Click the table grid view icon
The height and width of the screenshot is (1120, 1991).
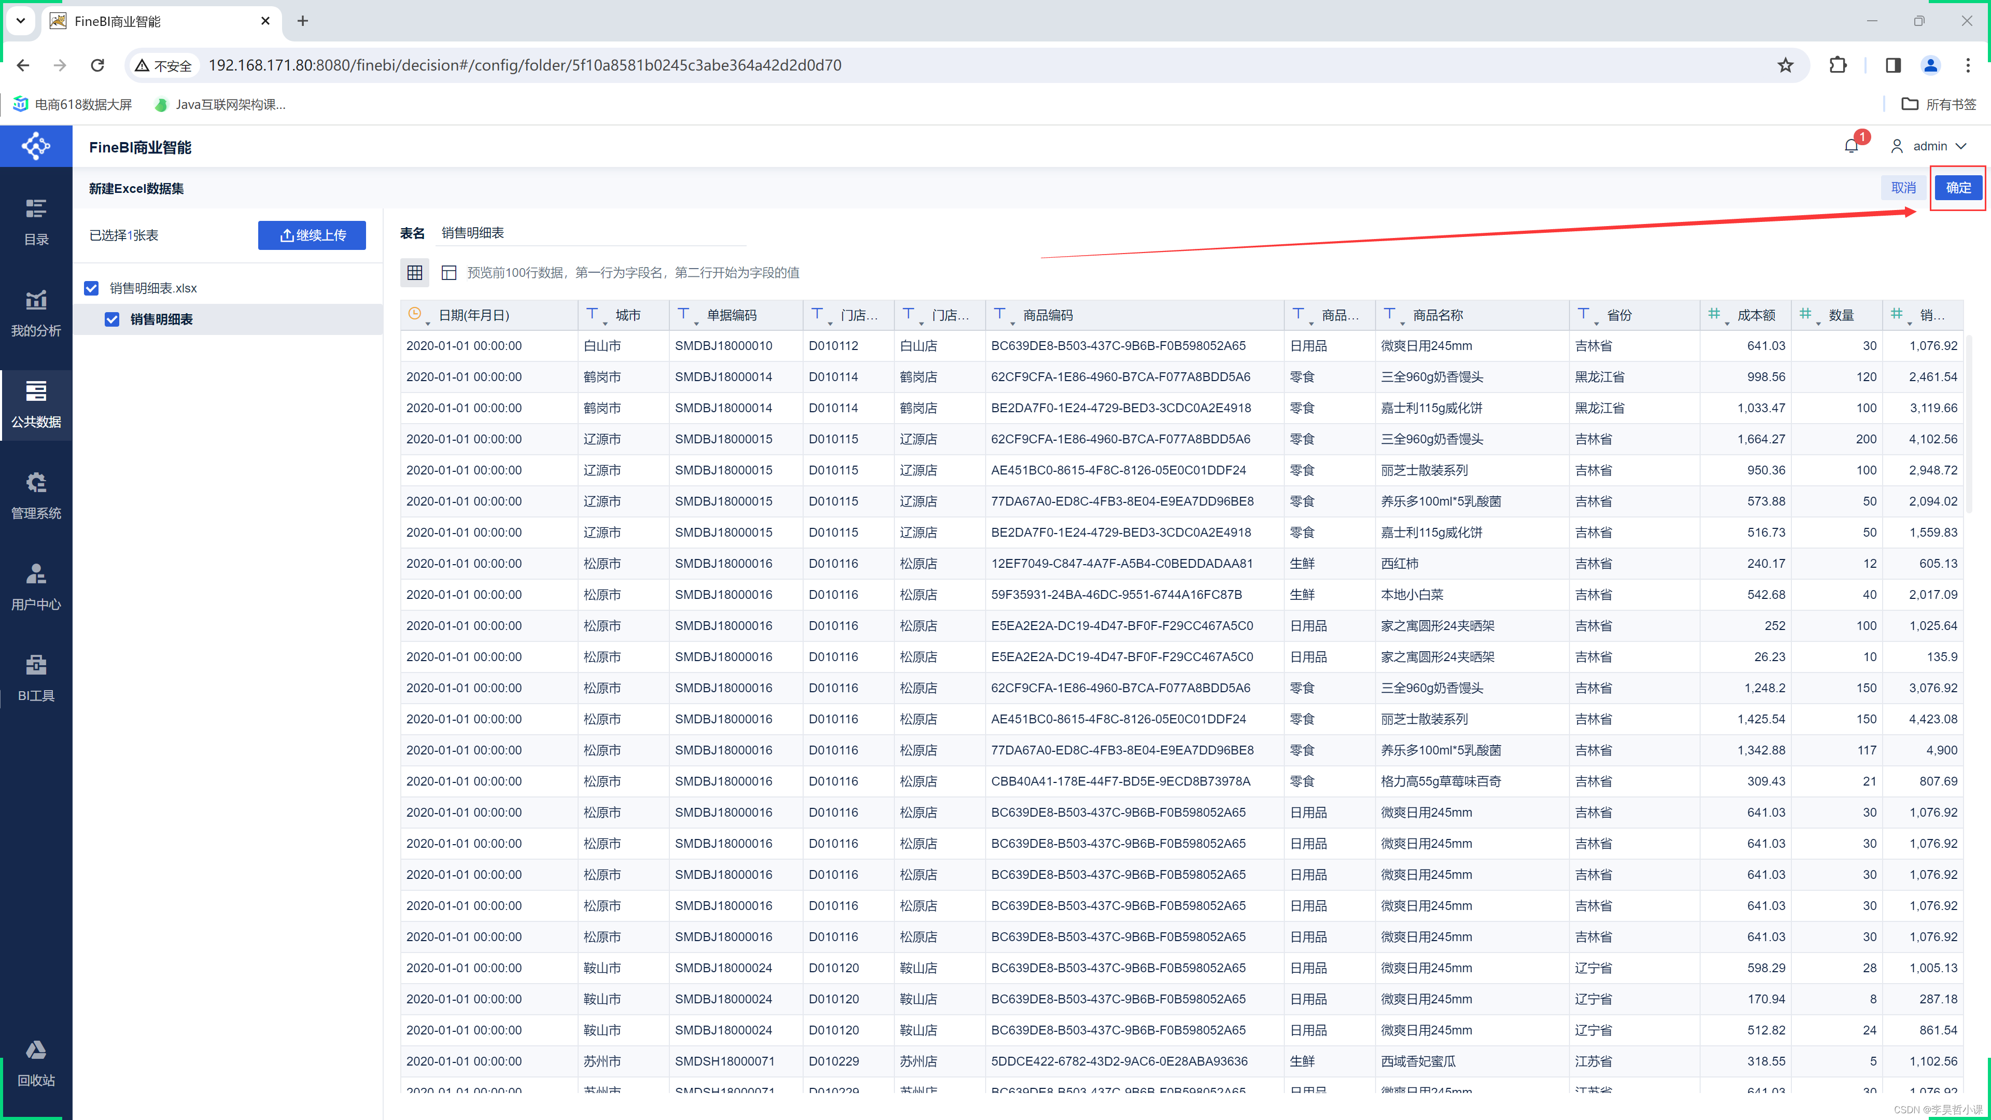point(417,272)
